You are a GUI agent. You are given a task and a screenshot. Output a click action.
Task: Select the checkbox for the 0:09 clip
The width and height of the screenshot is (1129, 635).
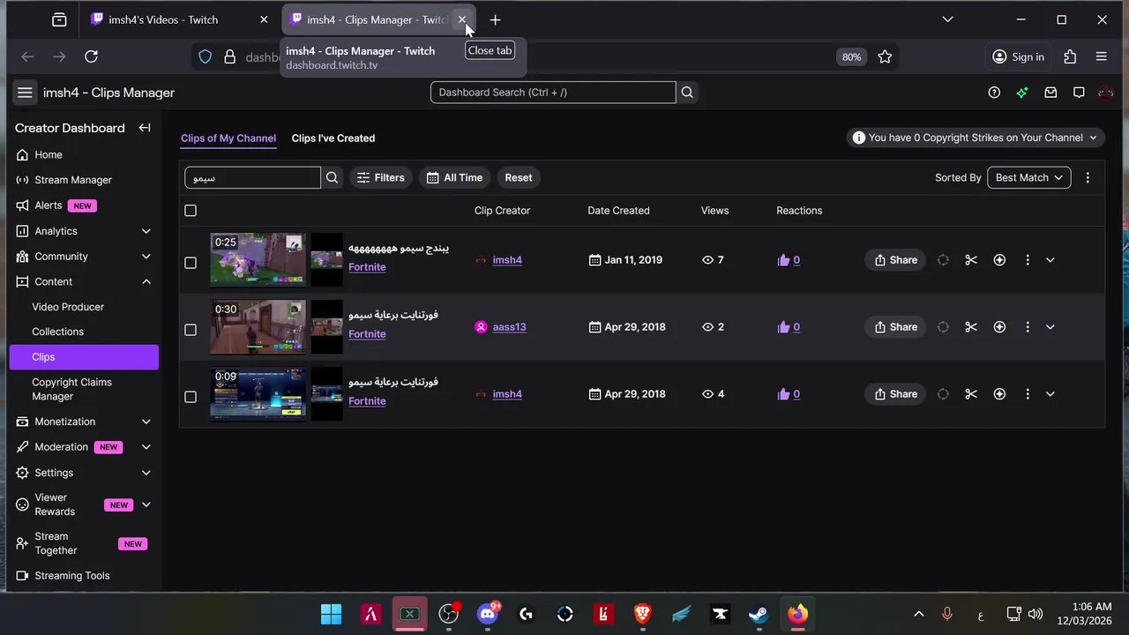click(191, 397)
